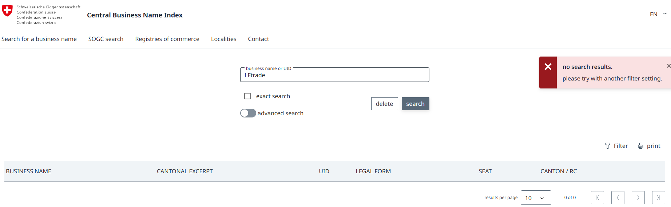Open the SOGC search menu item
The image size is (671, 207).
[x=106, y=39]
